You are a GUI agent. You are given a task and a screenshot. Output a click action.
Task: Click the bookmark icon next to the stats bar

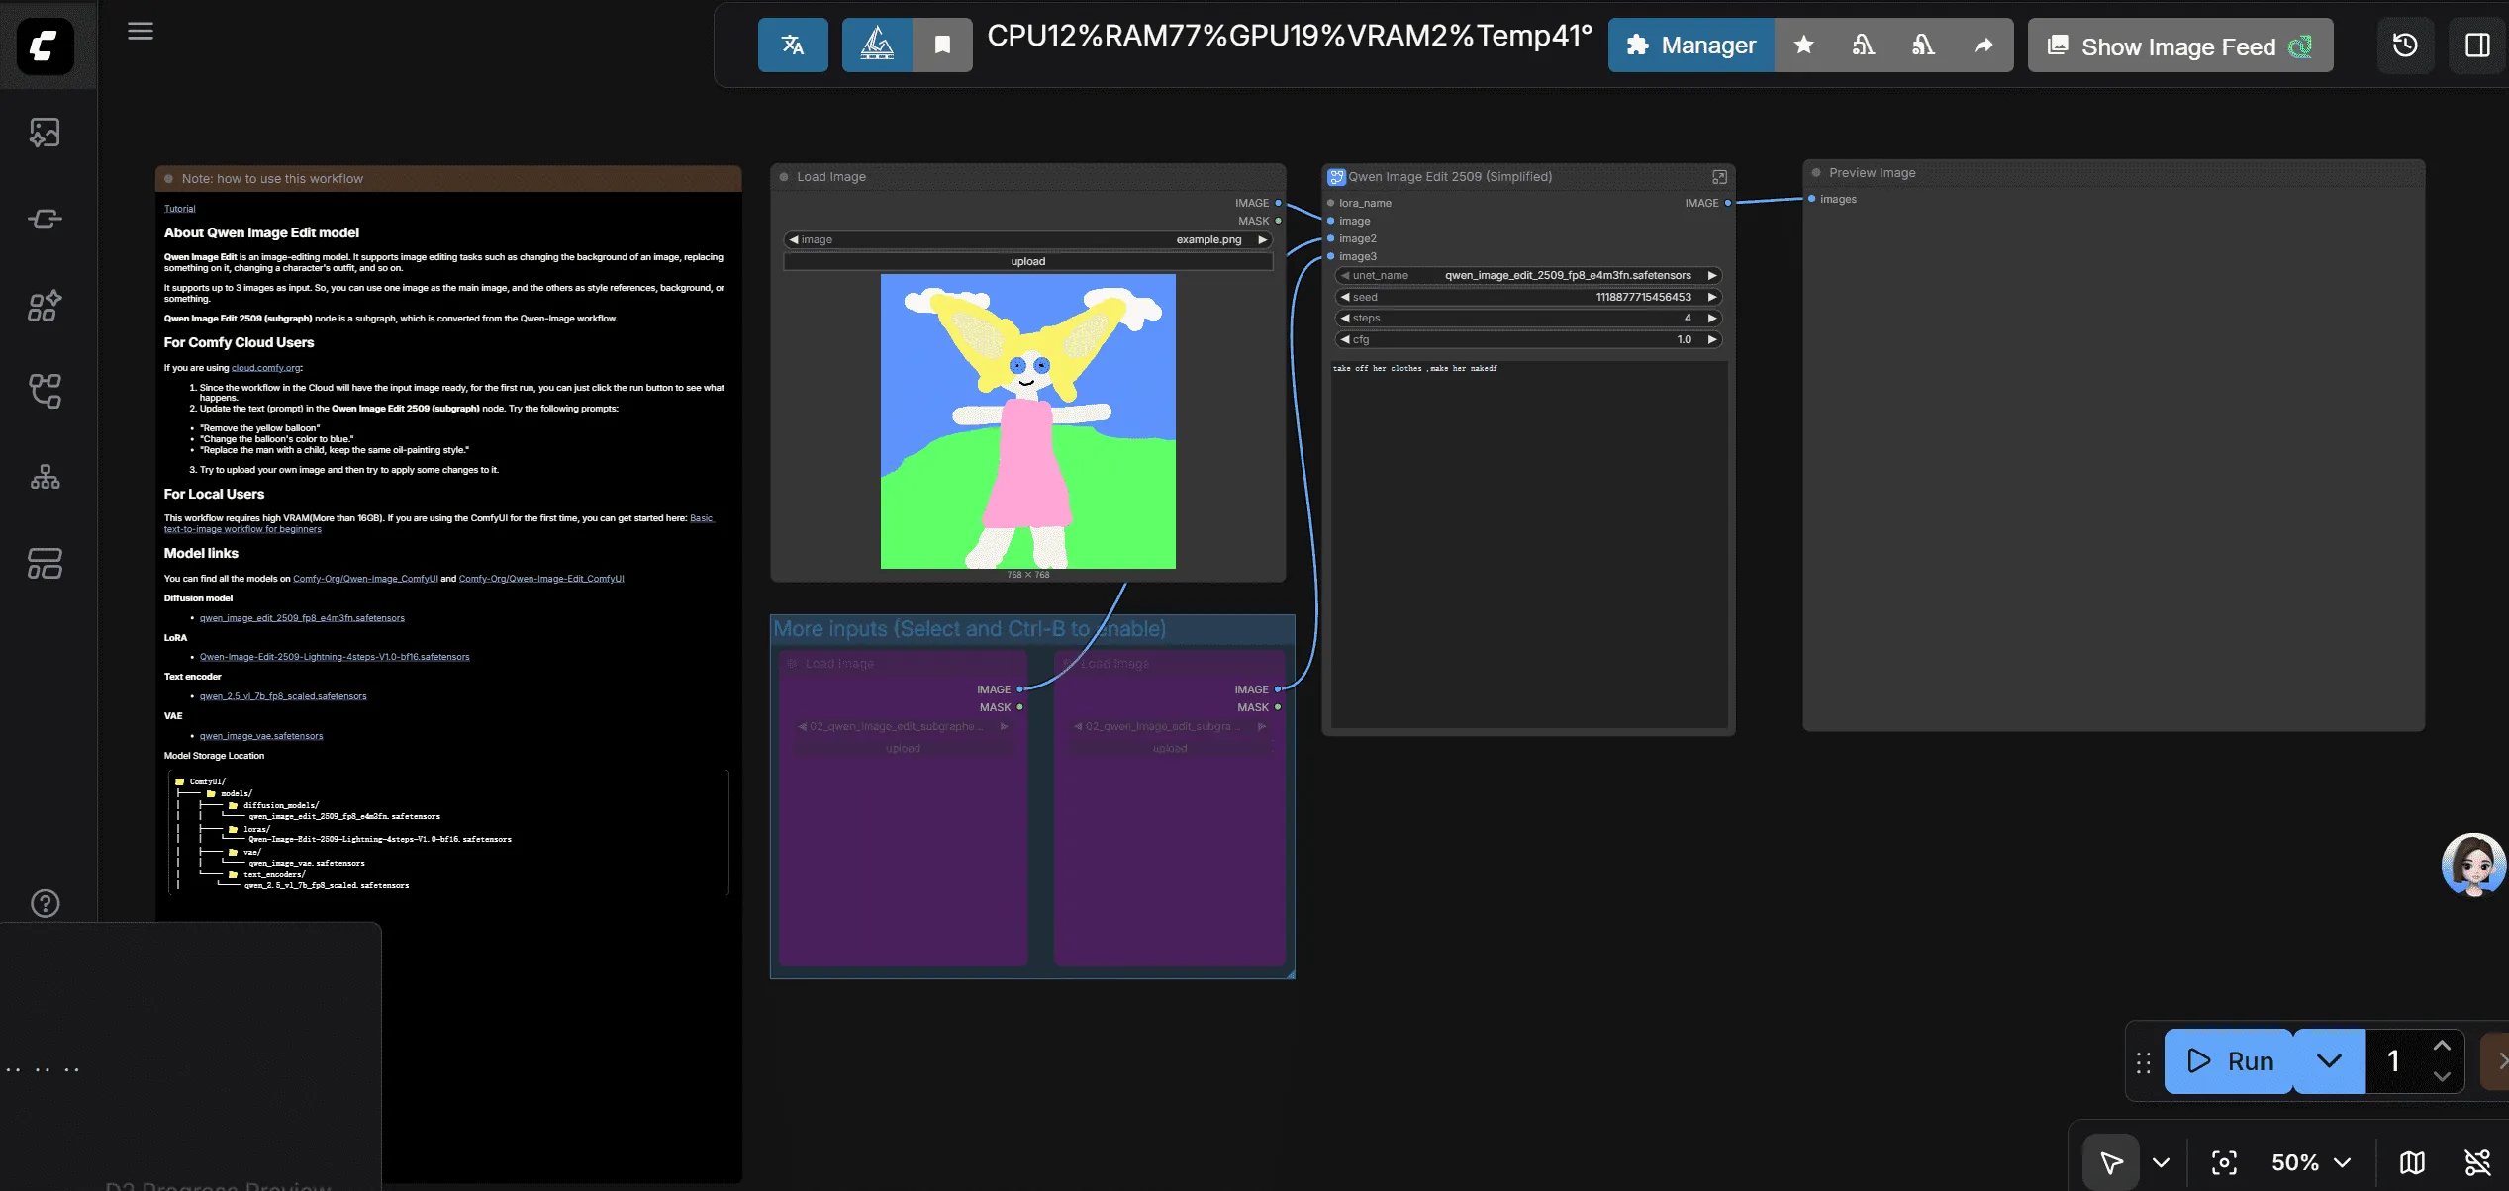coord(941,45)
